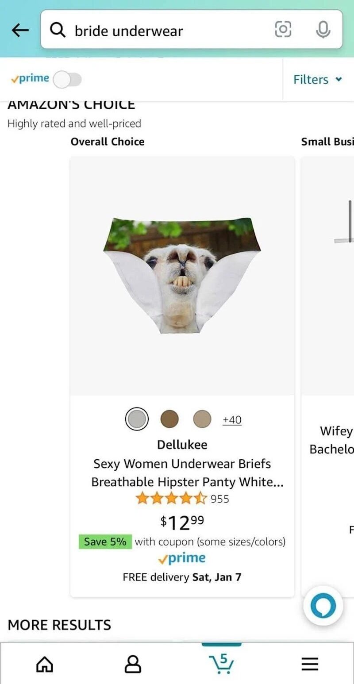Tap the back arrow icon
The image size is (354, 684).
point(20,30)
